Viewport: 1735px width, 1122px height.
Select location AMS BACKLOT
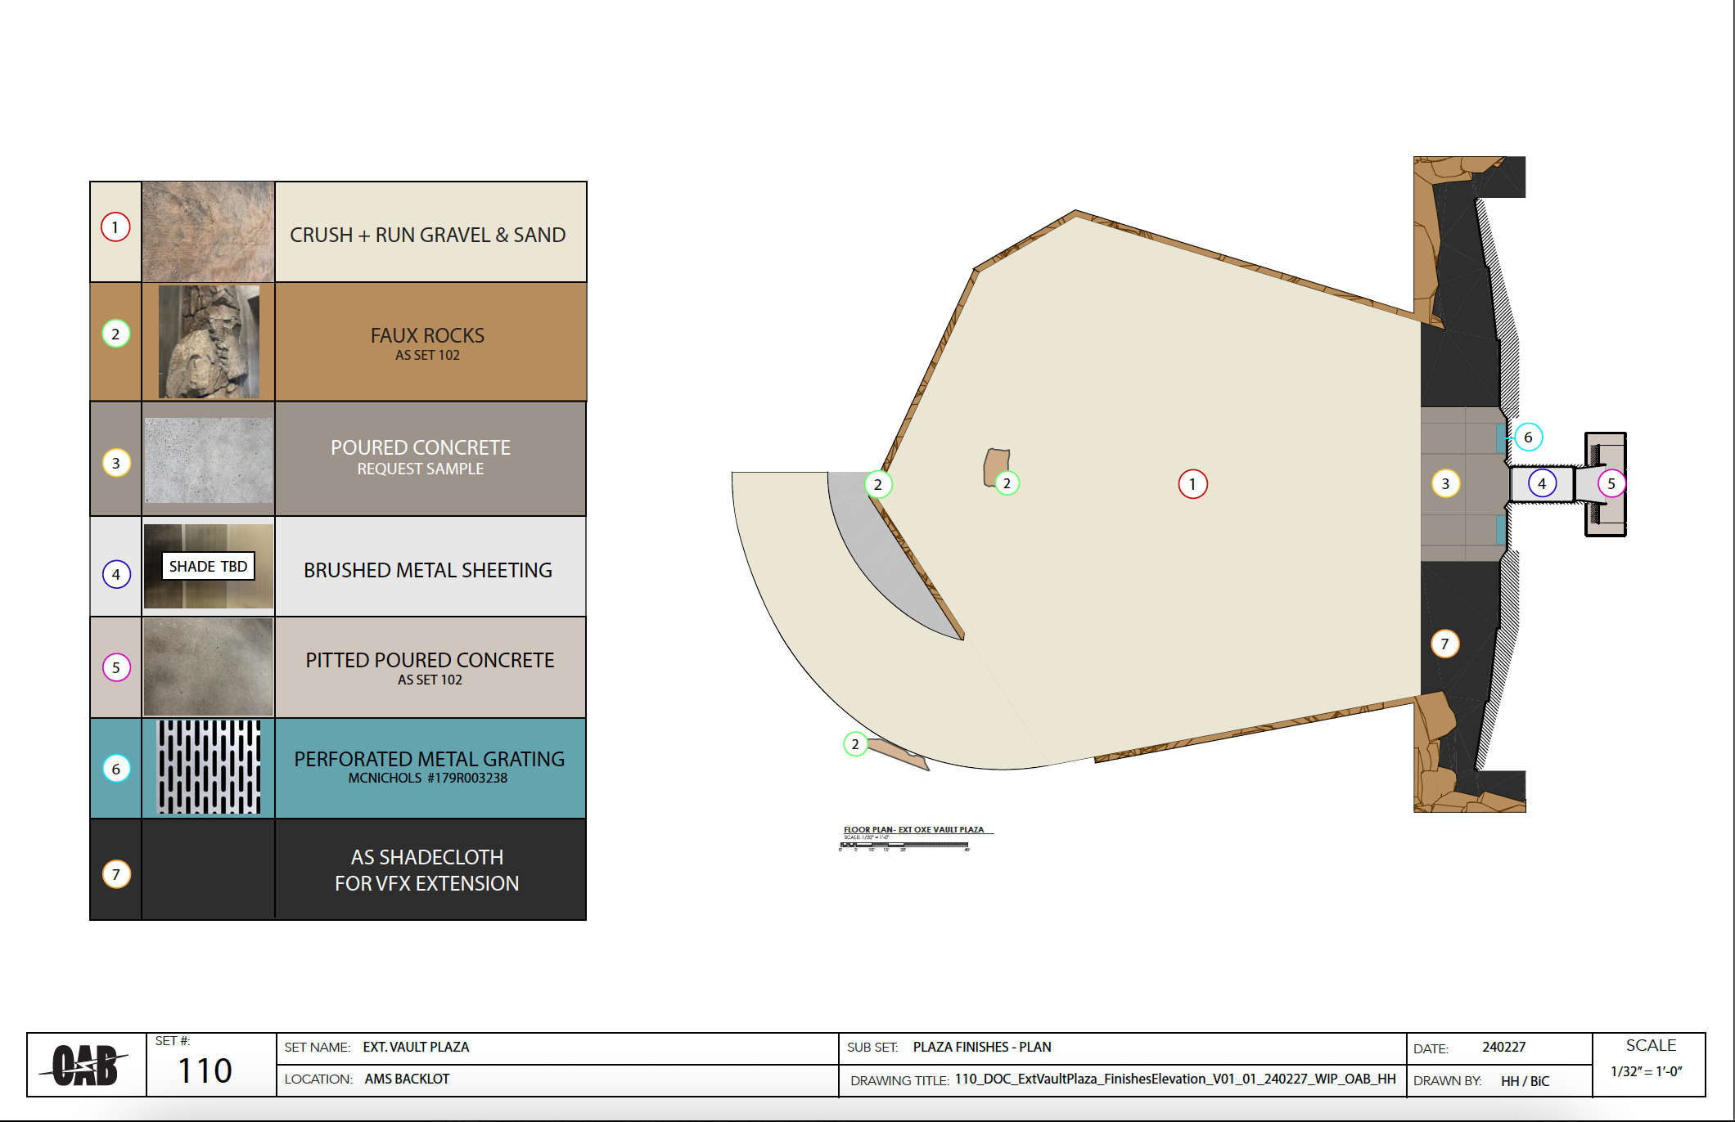(407, 1079)
